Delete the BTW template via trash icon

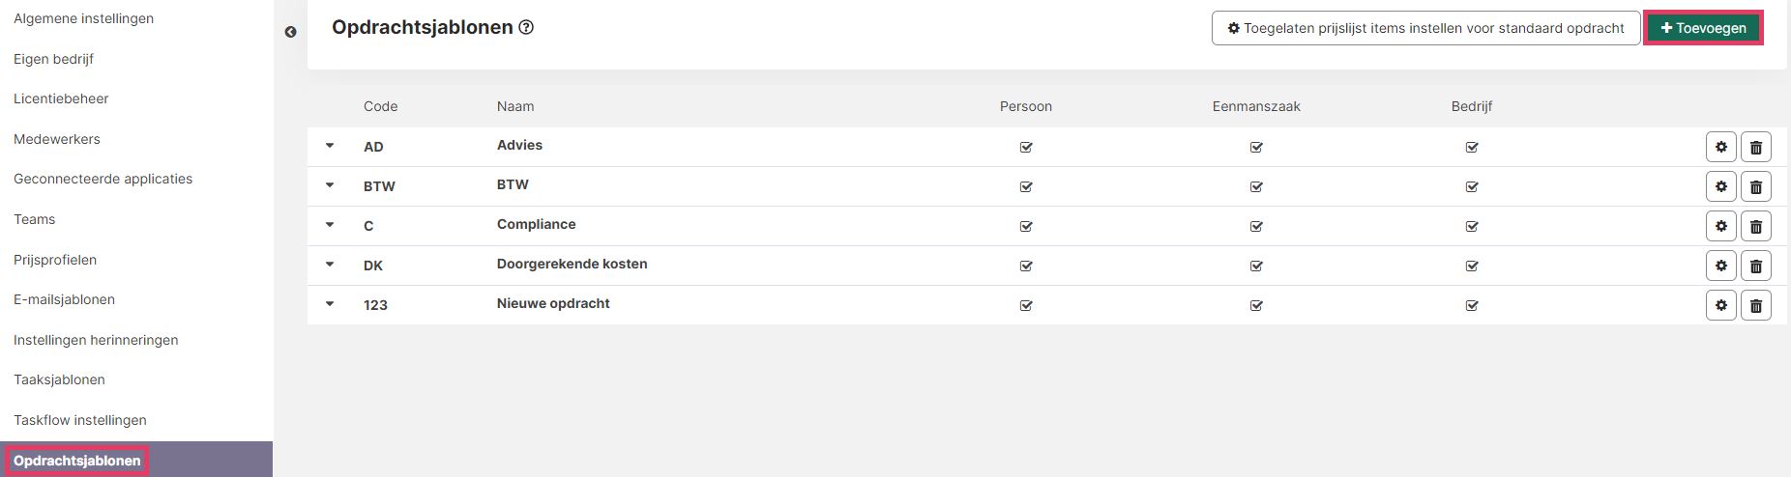click(1756, 186)
